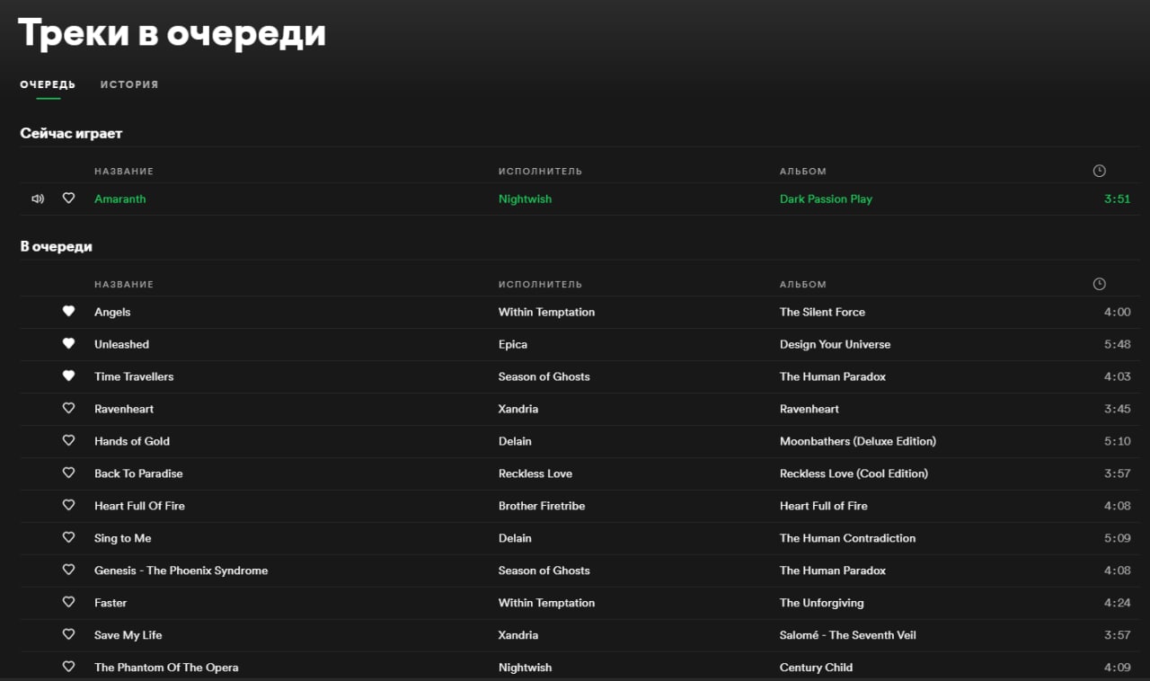Select the track The Phantom Of The Opera
Screen dimensions: 1150x681
click(575, 668)
